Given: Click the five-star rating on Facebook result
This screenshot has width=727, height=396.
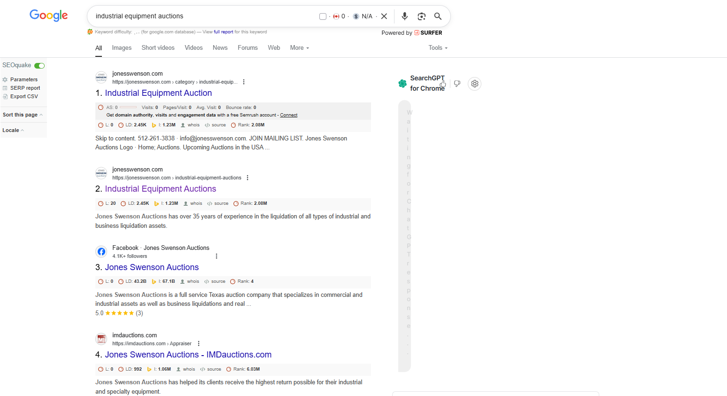Looking at the screenshot, I should (x=119, y=313).
